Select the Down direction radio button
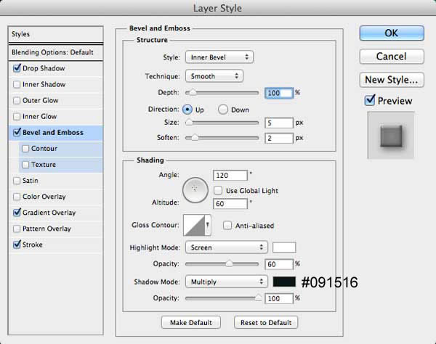The height and width of the screenshot is (344, 436). tap(223, 110)
